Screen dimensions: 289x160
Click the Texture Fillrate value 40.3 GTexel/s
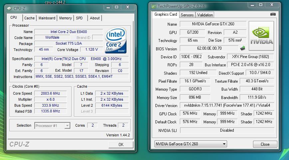click(x=257, y=81)
